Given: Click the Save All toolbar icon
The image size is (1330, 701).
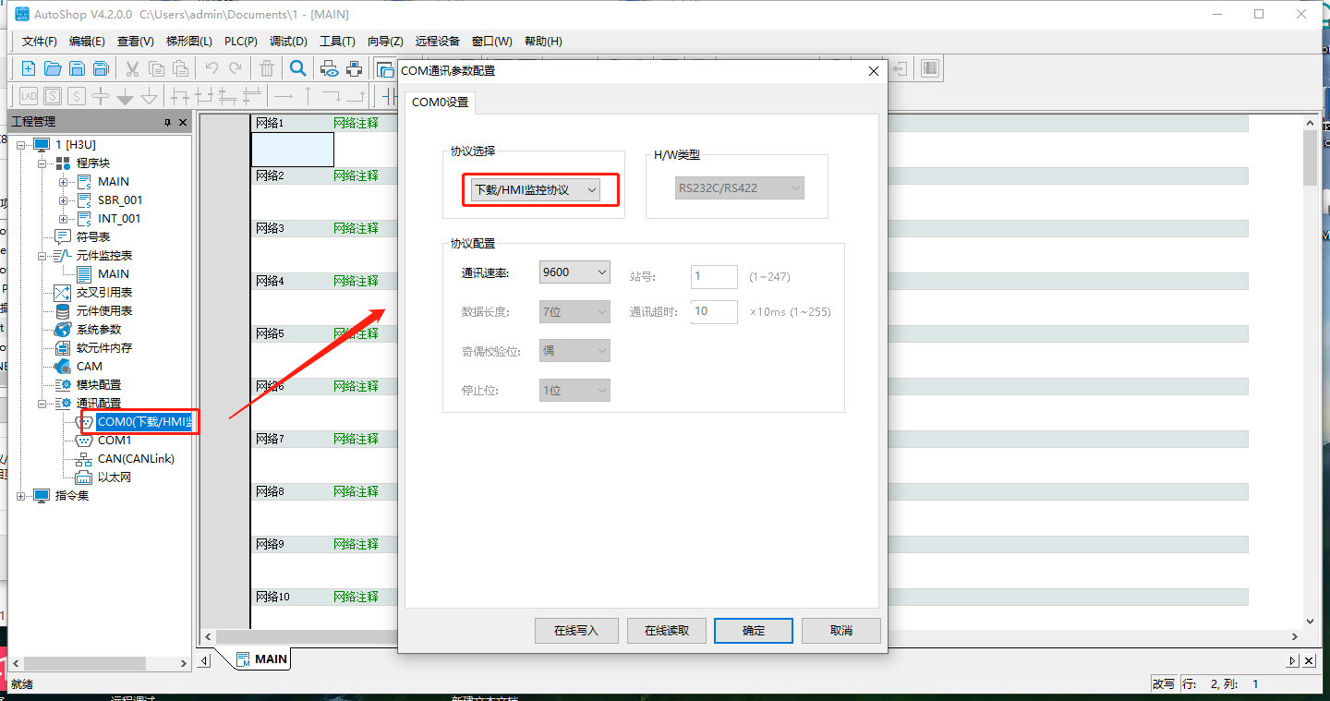Looking at the screenshot, I should click(101, 68).
